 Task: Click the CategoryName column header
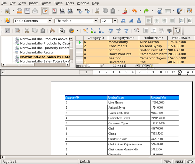point(124,38)
